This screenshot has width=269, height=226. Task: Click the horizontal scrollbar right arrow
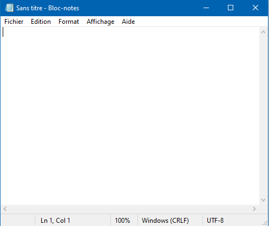(x=254, y=209)
